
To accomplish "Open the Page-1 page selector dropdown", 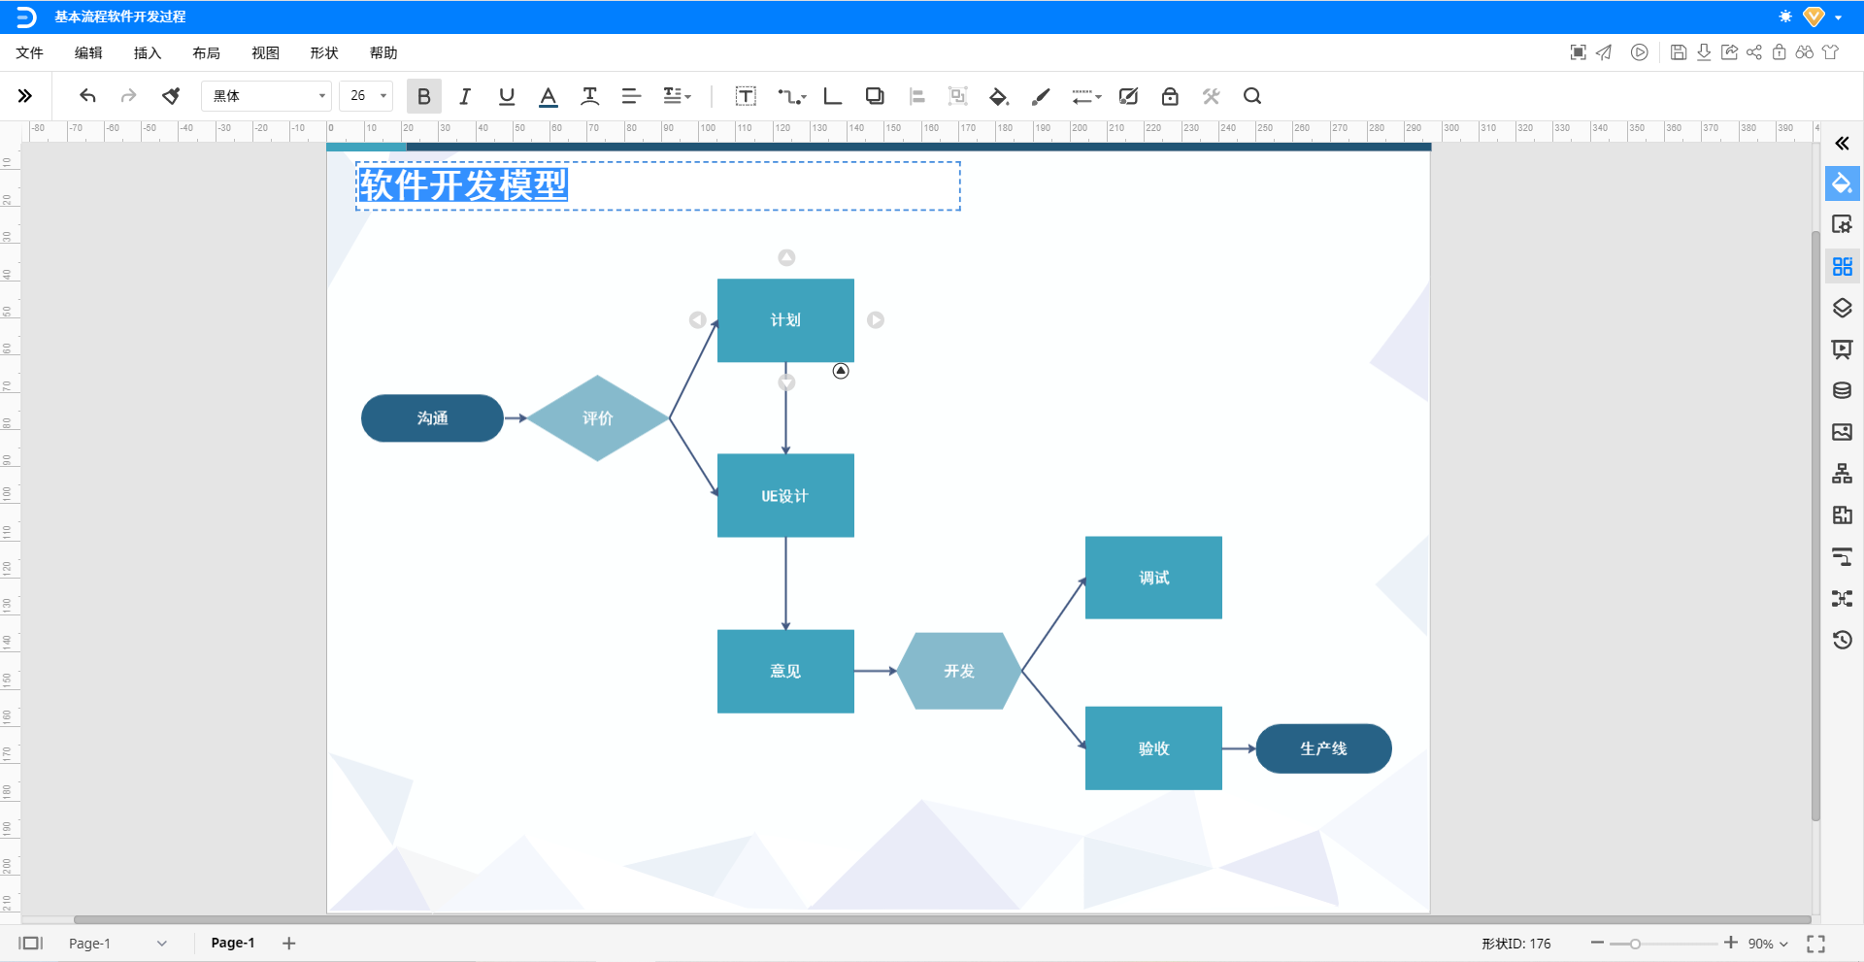I will point(118,944).
